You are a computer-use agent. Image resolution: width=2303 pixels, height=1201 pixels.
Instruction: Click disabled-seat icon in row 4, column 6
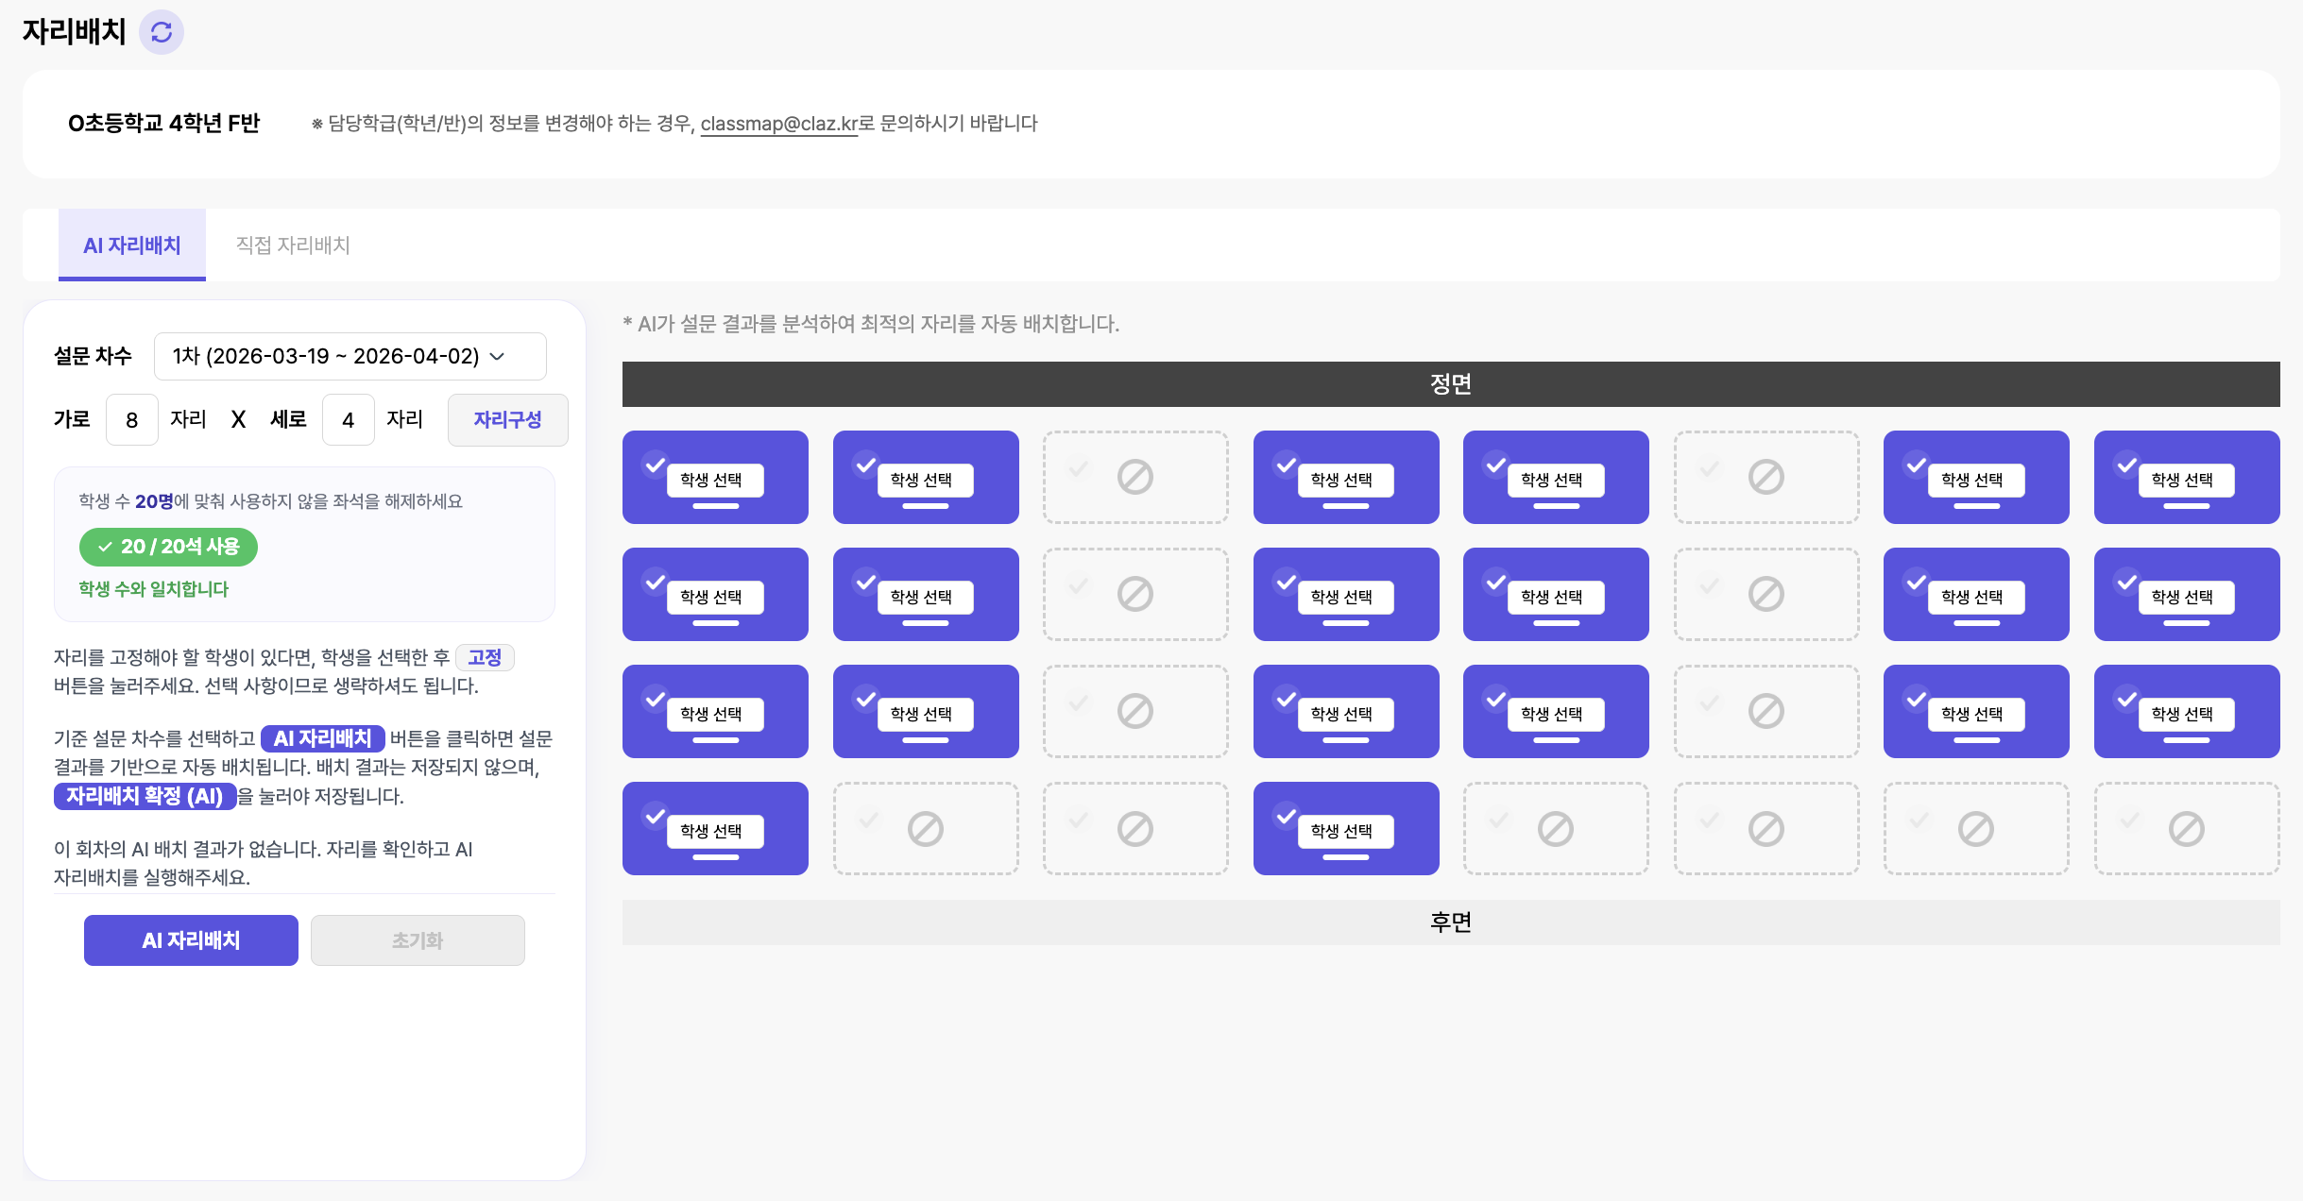tap(1766, 829)
